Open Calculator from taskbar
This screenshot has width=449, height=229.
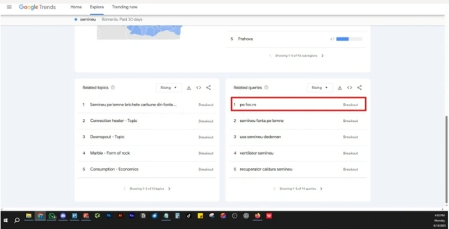click(177, 216)
